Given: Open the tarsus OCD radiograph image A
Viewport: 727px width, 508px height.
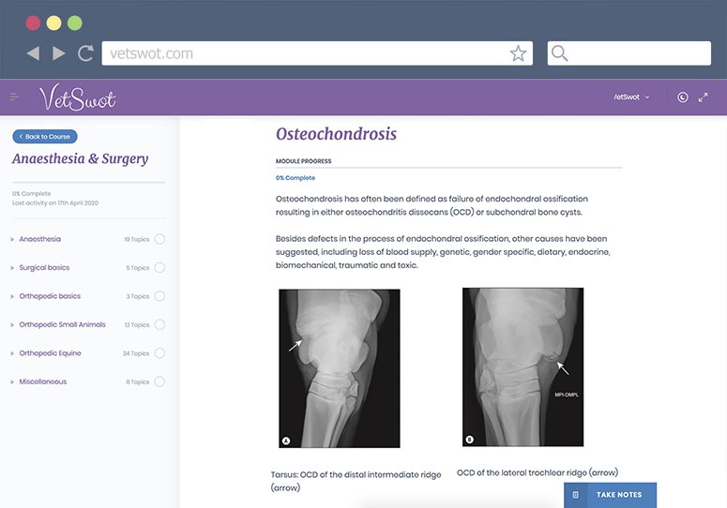Looking at the screenshot, I should click(340, 367).
